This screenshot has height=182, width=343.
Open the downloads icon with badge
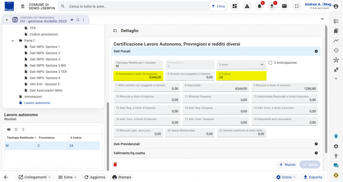(x=272, y=6)
